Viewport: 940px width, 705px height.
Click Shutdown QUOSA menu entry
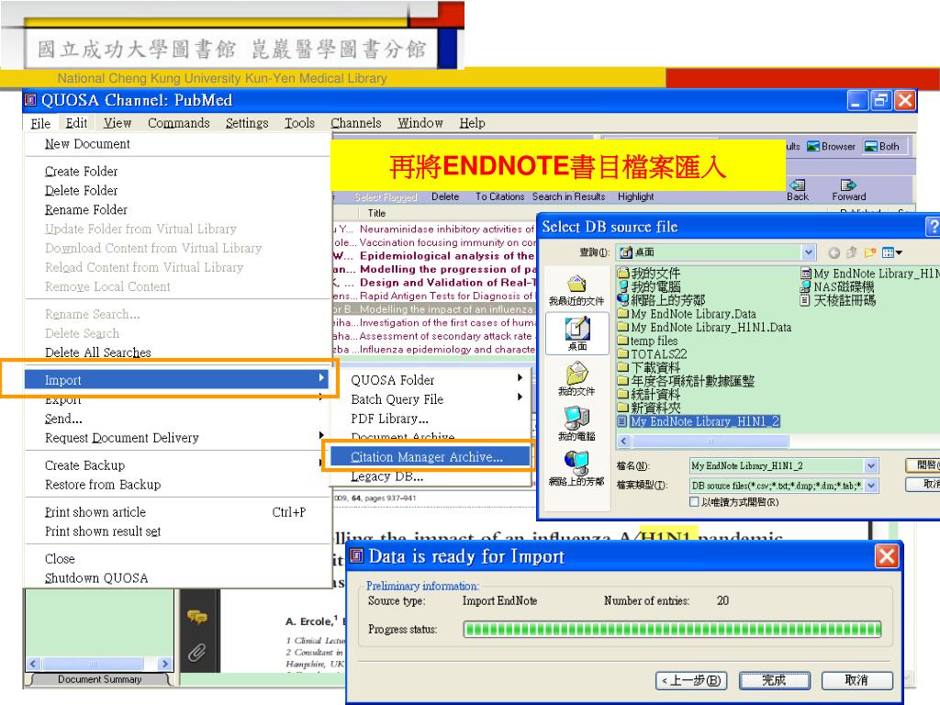pos(95,578)
